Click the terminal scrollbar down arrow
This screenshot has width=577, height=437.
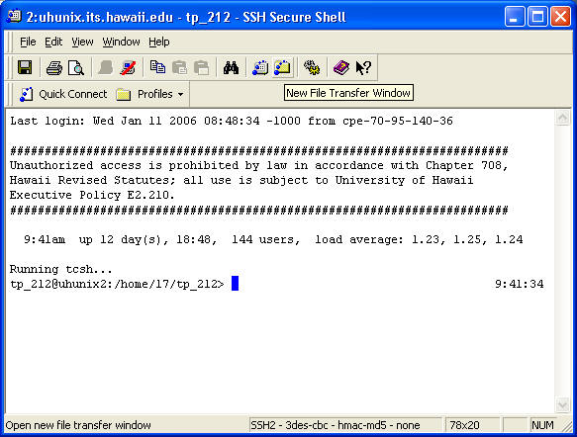(x=562, y=405)
